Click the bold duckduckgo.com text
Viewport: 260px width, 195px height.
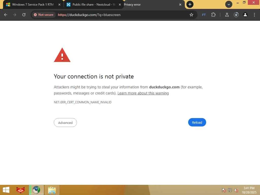pos(164,87)
